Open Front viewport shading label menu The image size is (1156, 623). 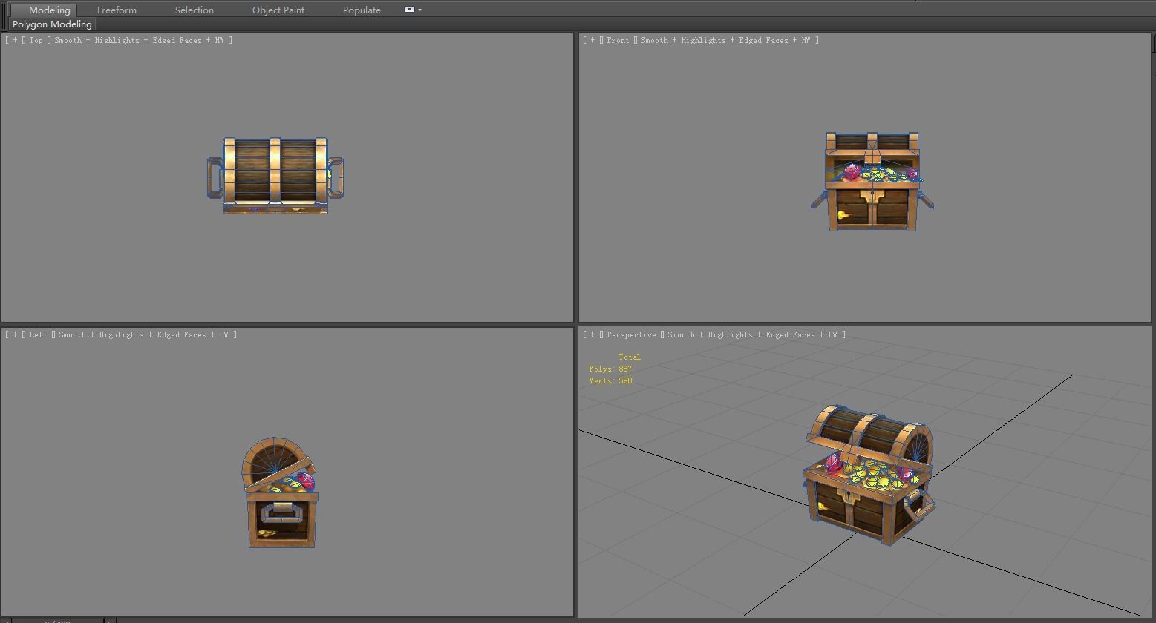tap(725, 40)
